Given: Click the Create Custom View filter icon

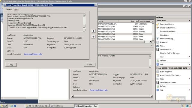Looking at the screenshot, I should [157, 28].
